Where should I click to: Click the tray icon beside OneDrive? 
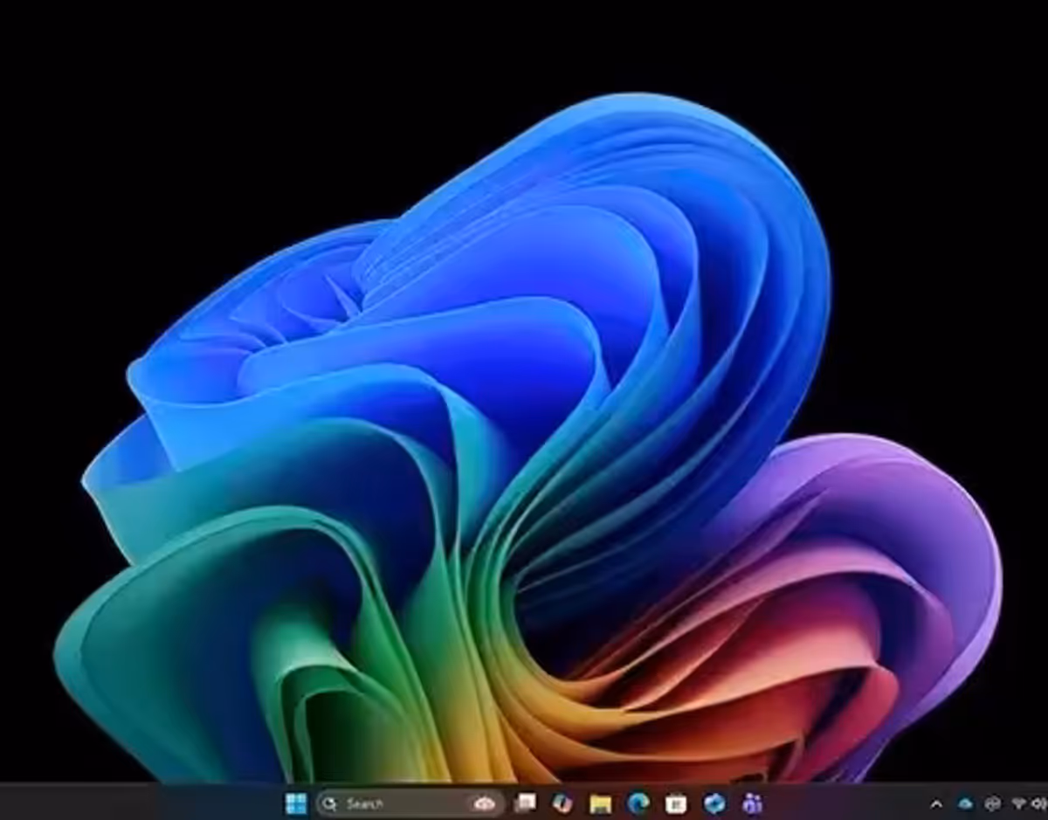click(992, 803)
